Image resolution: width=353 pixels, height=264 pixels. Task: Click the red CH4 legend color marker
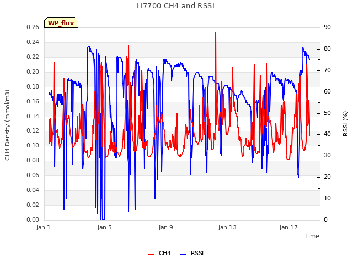(x=151, y=254)
